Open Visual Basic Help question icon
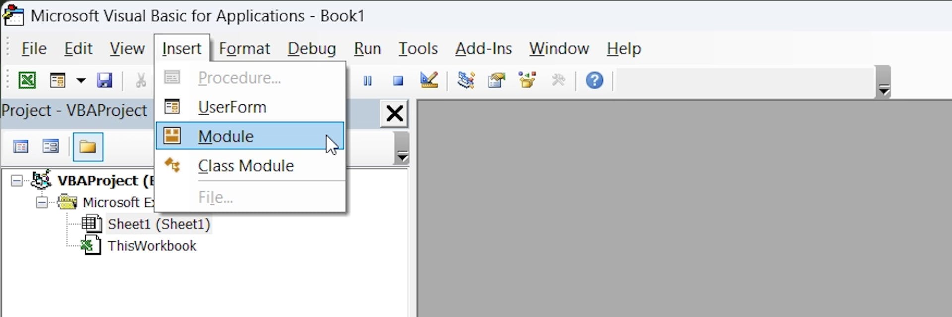The width and height of the screenshot is (952, 317). coord(595,80)
